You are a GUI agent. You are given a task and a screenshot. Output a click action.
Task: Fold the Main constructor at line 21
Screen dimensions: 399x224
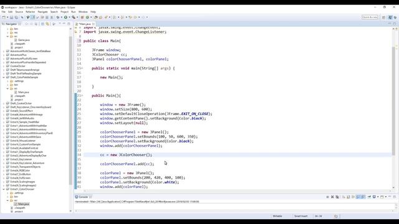pyautogui.click(x=82, y=96)
